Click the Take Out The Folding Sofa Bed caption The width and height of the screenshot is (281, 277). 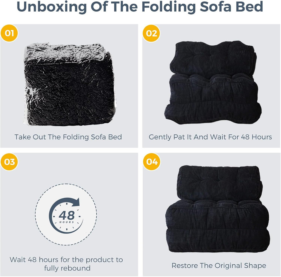point(68,137)
